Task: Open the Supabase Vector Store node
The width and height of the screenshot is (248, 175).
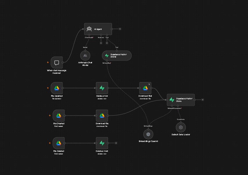Action: tap(181, 100)
